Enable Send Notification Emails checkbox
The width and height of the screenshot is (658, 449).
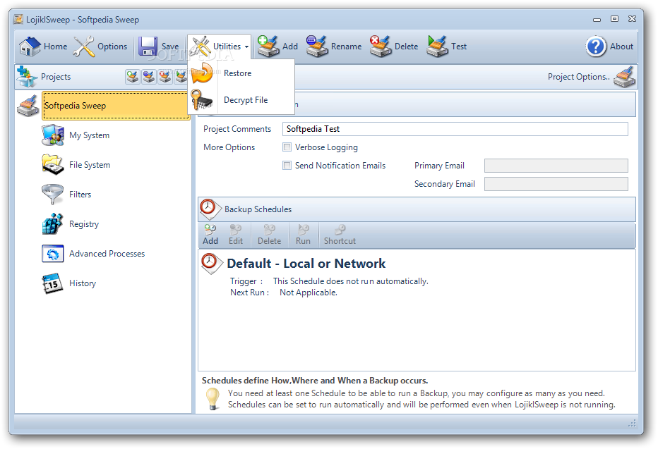(x=287, y=166)
